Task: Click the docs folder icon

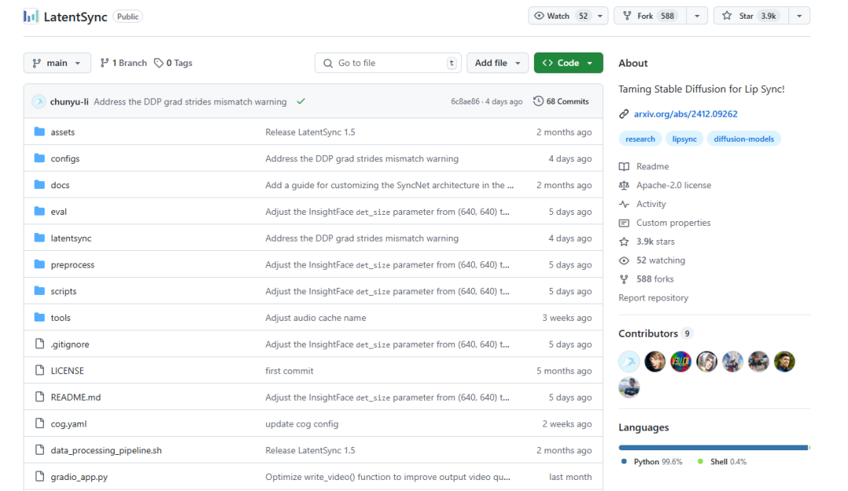Action: pos(39,184)
